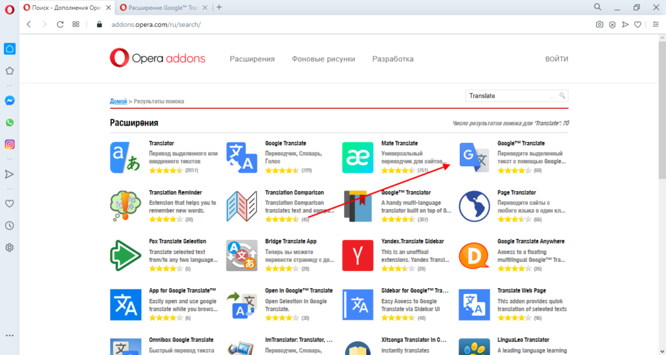Open the Yandex.Translate Sidebar extension thumbnail
The height and width of the screenshot is (355, 666).
point(358,256)
